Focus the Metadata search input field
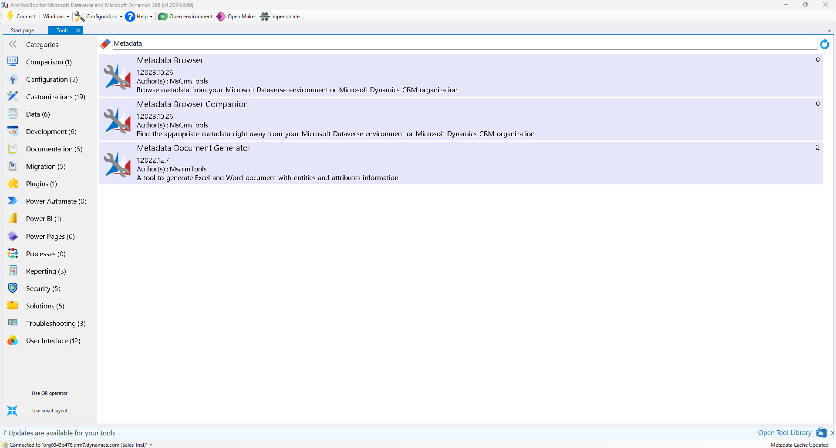This screenshot has width=836, height=448. 465,43
